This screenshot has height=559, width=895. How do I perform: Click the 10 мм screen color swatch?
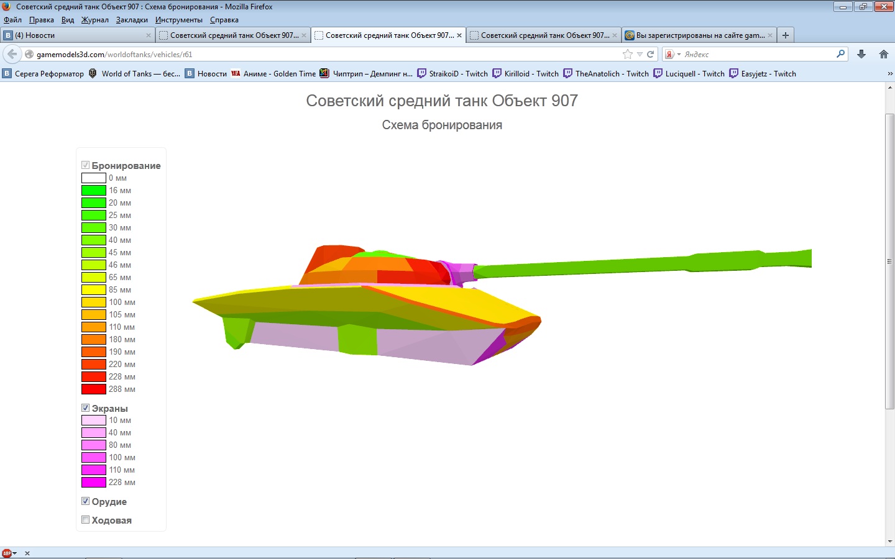coord(94,420)
